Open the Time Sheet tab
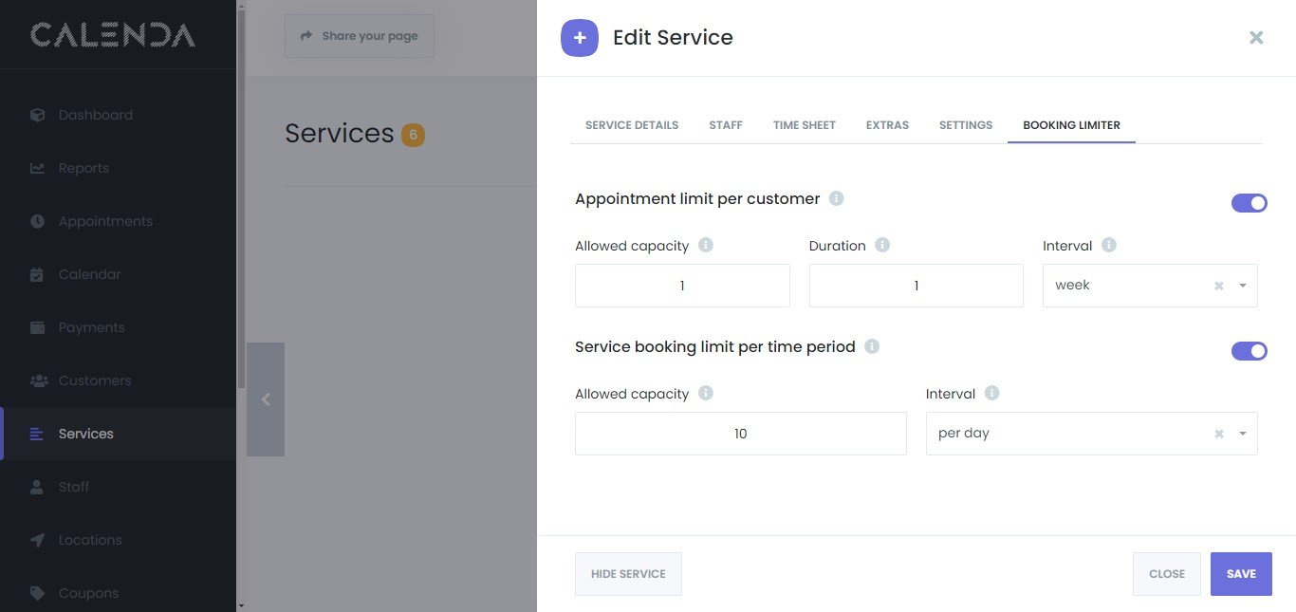The height and width of the screenshot is (612, 1296). point(805,125)
